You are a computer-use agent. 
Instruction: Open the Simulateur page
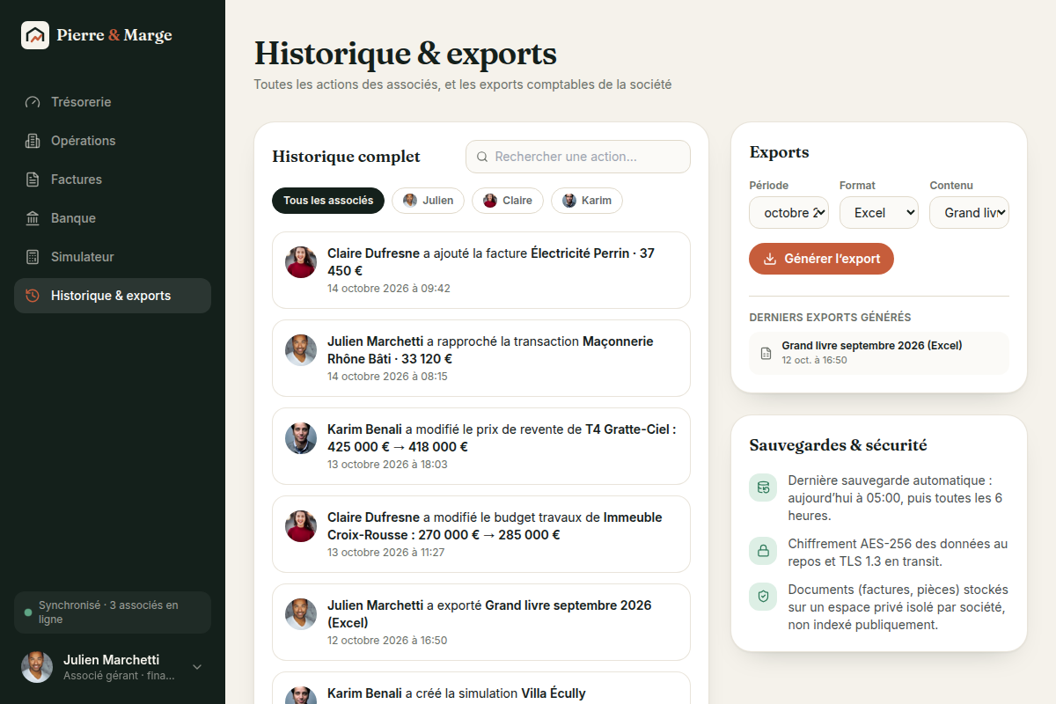[x=113, y=257]
